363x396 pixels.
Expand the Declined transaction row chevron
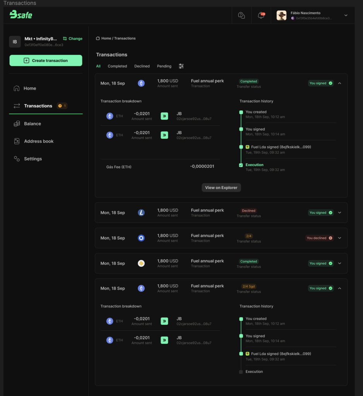coord(340,213)
